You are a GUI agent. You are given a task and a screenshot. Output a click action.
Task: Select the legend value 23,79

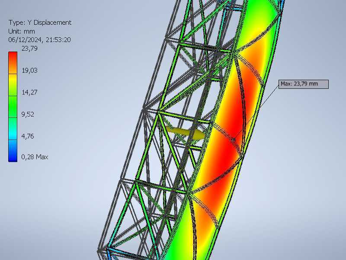29,49
